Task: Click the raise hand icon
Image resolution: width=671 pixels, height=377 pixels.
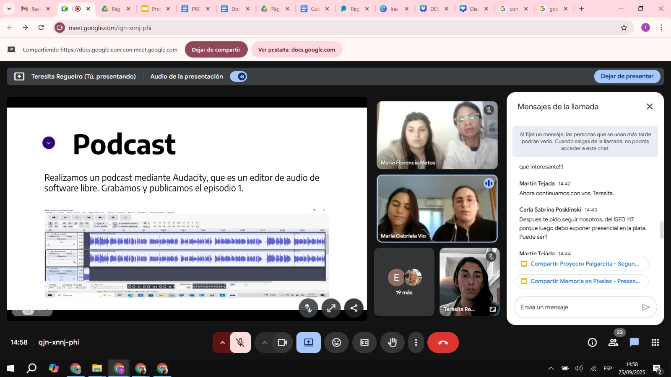Action: (x=392, y=343)
